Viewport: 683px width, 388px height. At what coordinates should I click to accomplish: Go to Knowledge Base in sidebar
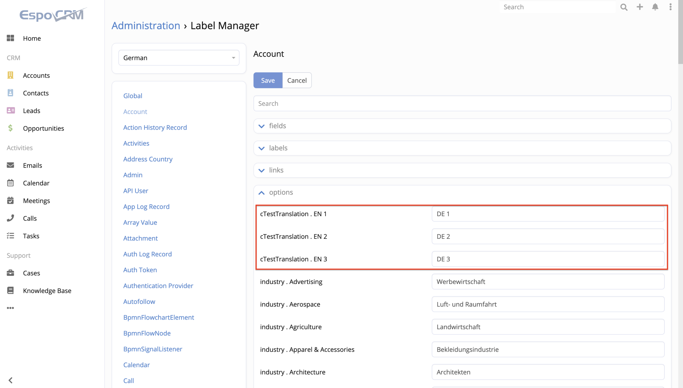[47, 291]
